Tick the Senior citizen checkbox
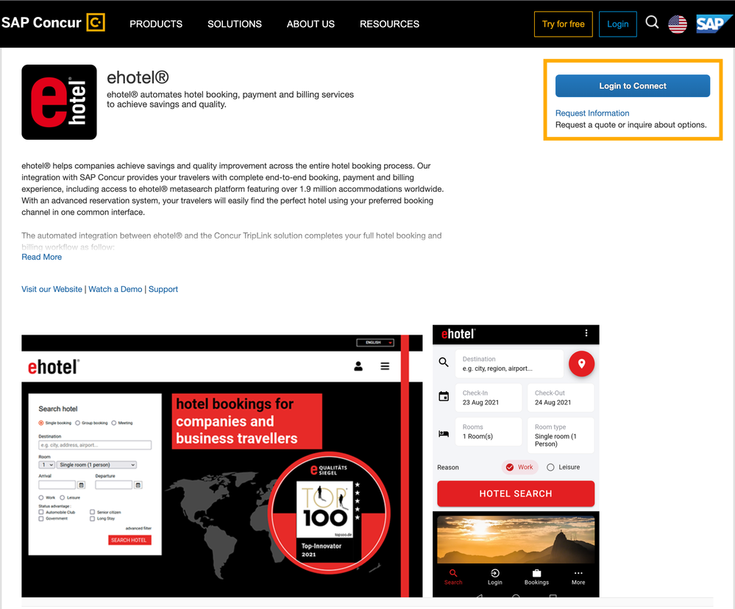735x609 pixels. (x=93, y=512)
